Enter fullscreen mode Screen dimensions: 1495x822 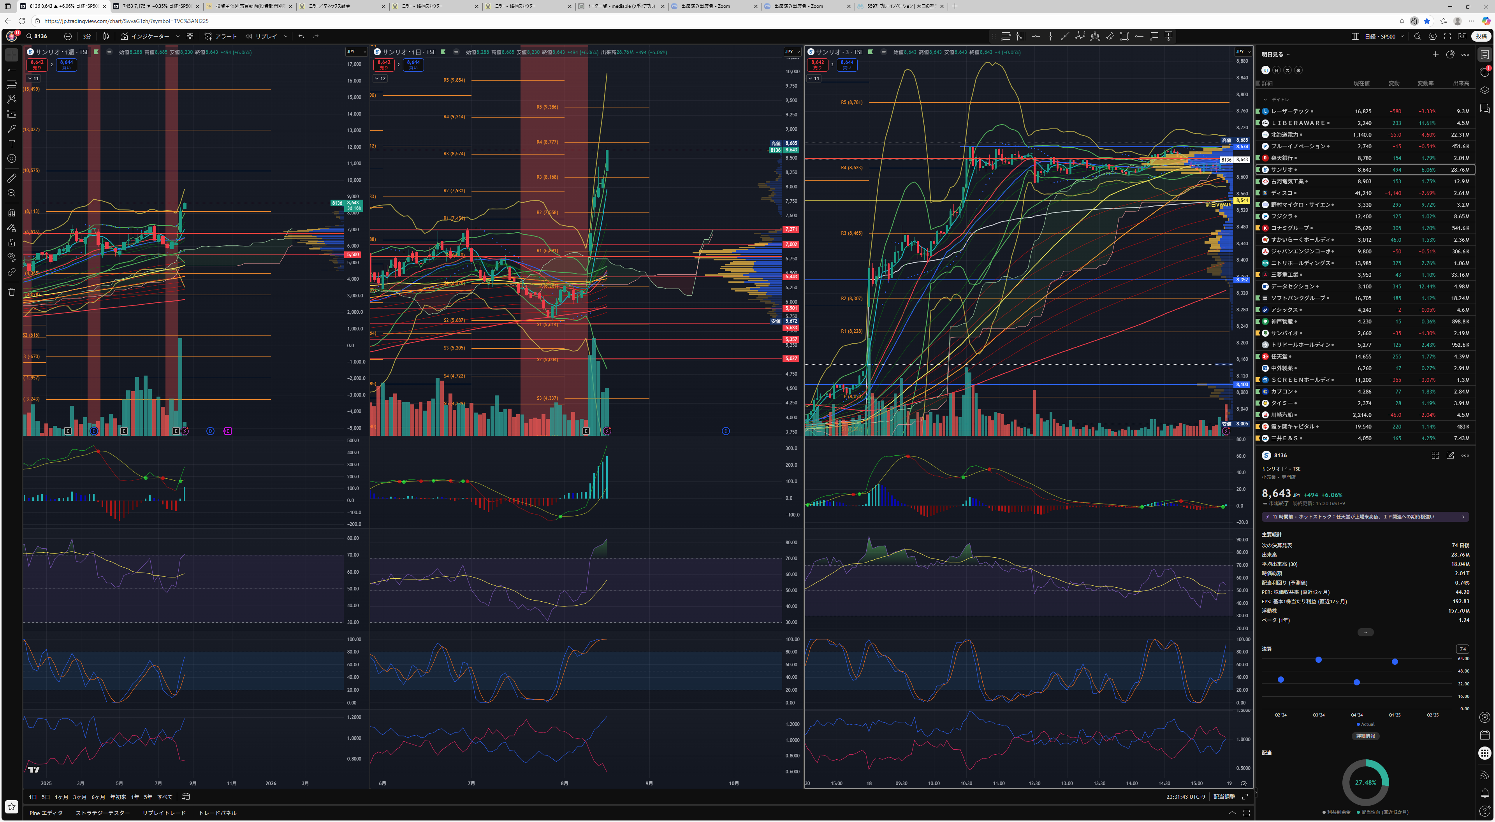click(1448, 36)
